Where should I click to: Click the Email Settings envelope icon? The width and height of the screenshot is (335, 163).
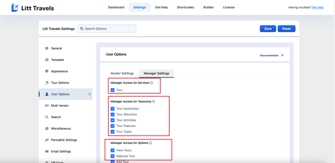(x=47, y=151)
